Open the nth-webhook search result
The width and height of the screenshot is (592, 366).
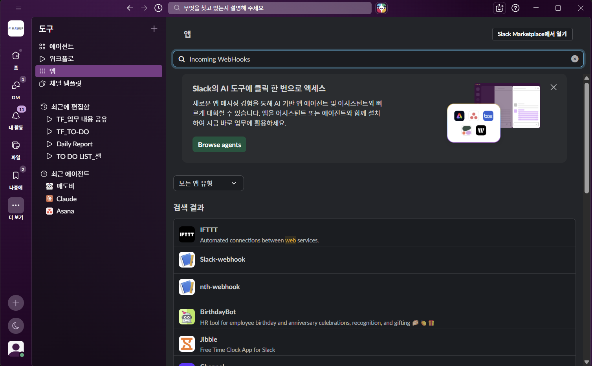pos(374,288)
